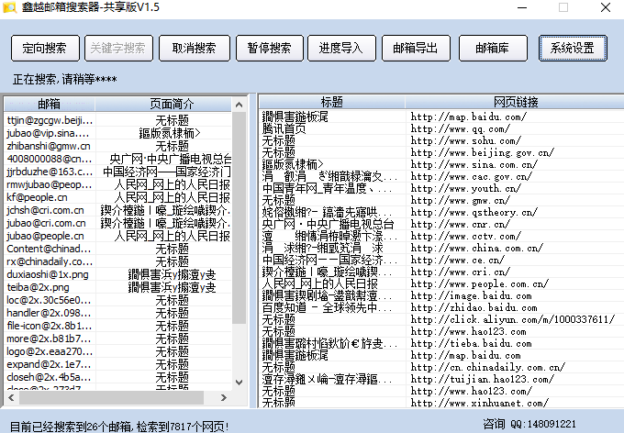The width and height of the screenshot is (624, 433).
Task: Click the 腾讯首页 title row
Action: click(441, 128)
